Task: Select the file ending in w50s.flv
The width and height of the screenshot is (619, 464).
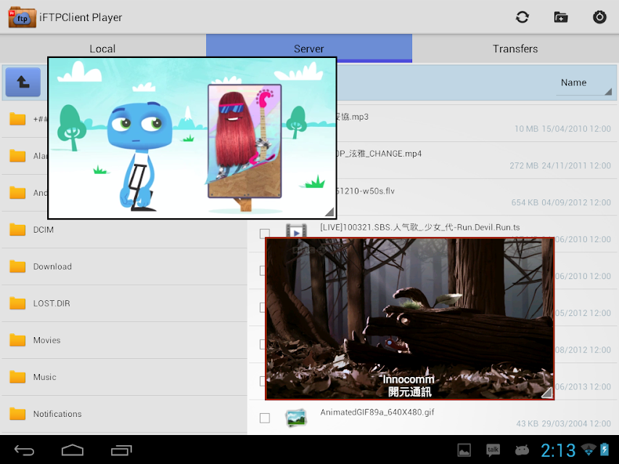Action: [x=366, y=191]
